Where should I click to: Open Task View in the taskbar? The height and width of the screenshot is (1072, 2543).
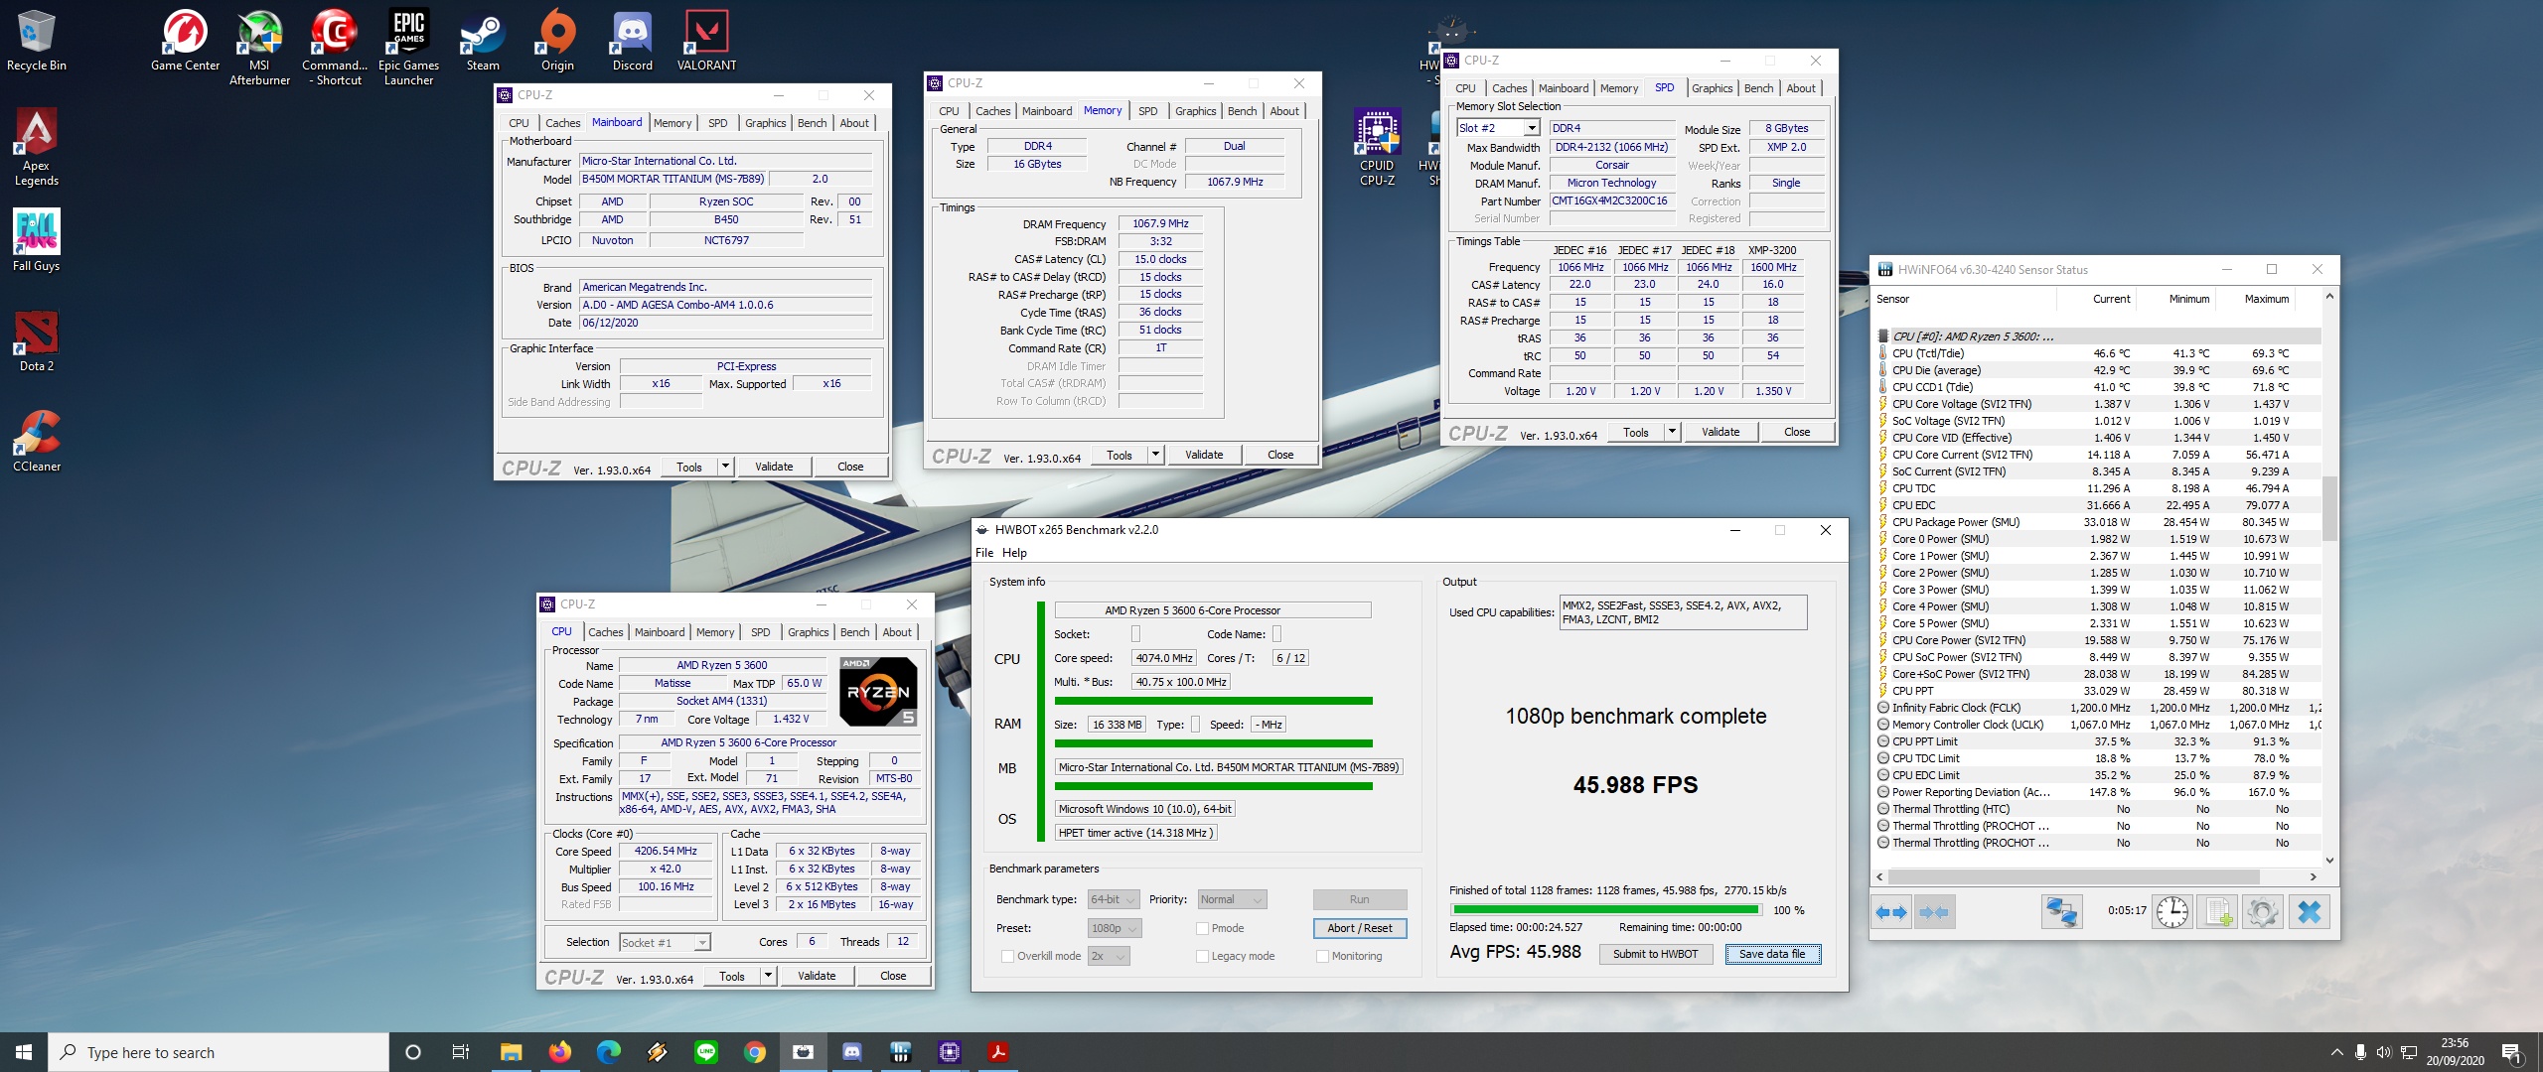[x=461, y=1052]
